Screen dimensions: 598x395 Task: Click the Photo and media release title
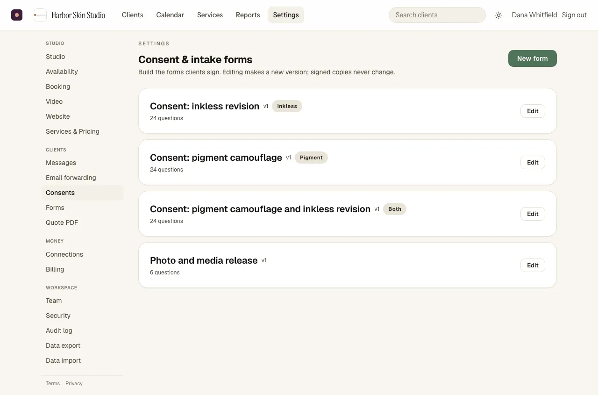[204, 260]
